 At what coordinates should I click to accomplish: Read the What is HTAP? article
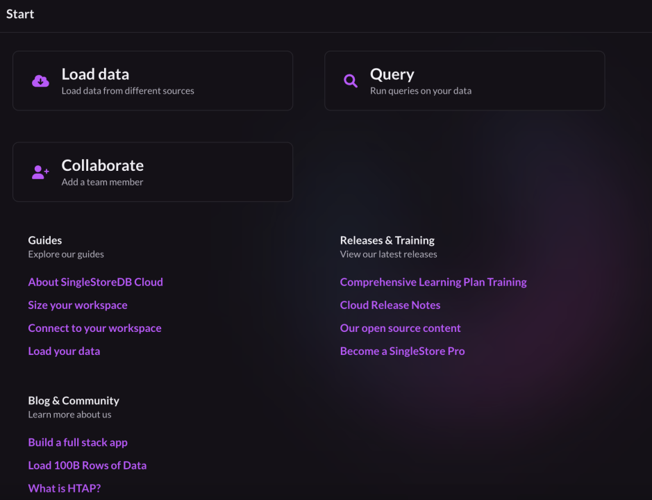[65, 488]
